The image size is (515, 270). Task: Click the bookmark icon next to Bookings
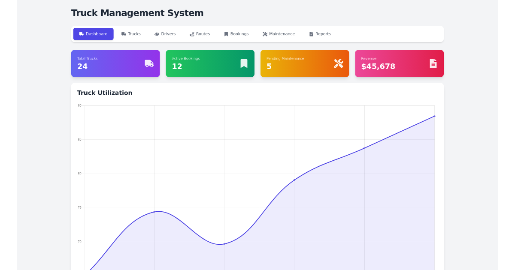226,33
